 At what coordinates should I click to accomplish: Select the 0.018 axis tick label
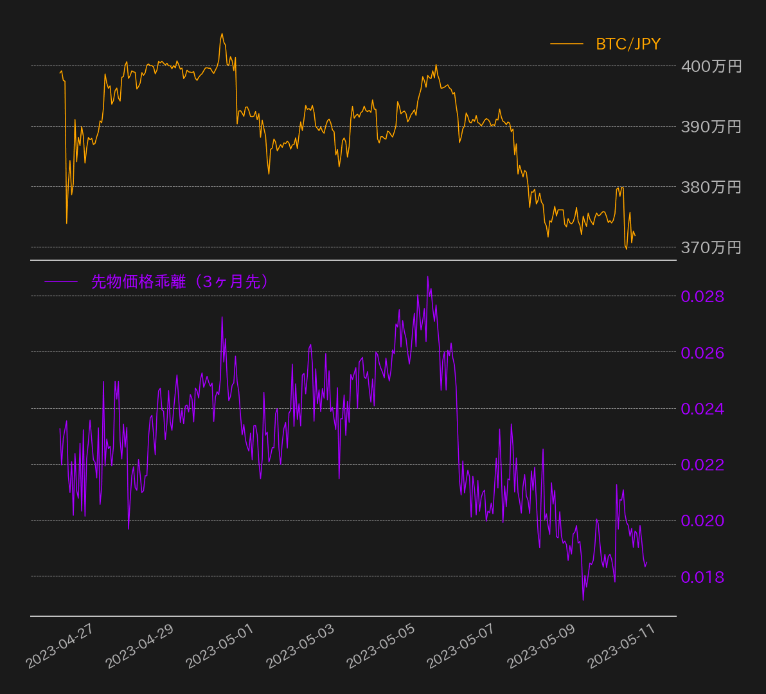(x=702, y=577)
